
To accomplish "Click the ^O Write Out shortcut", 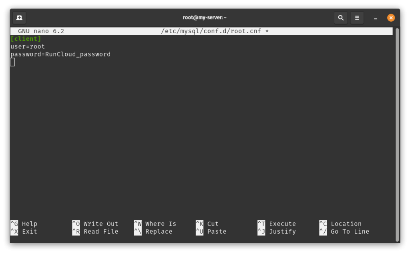I will (95, 224).
